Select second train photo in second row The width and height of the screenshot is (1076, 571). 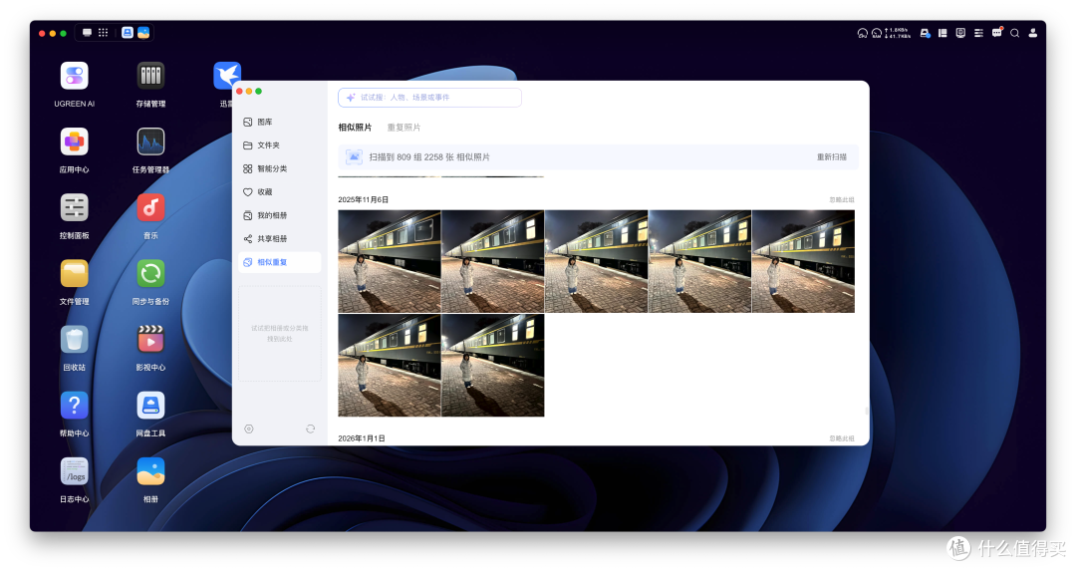(493, 365)
